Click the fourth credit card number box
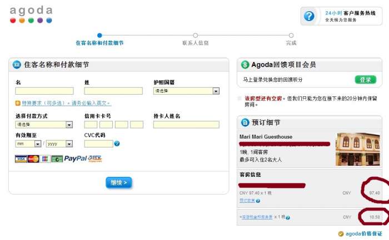Image resolution: width=389 pixels, height=240 pixels. 137,125
